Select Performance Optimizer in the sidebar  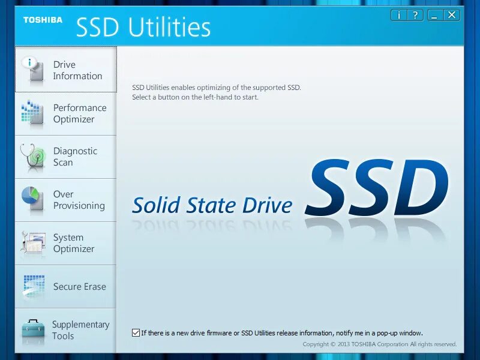pyautogui.click(x=66, y=113)
